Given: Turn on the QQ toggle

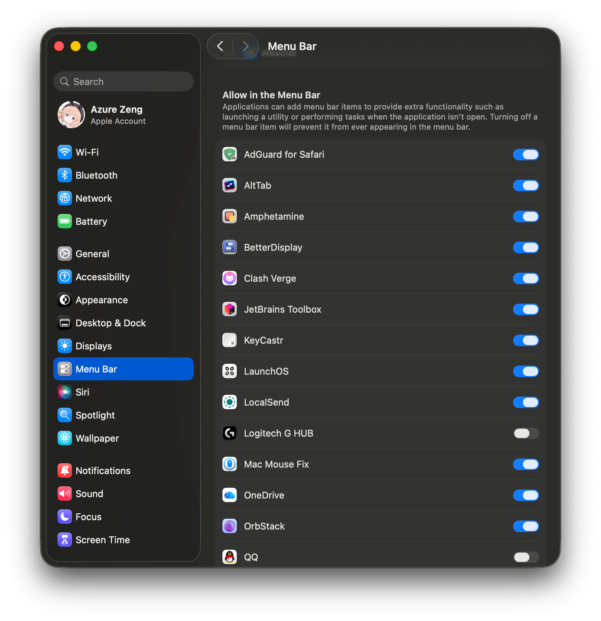Looking at the screenshot, I should click(526, 557).
